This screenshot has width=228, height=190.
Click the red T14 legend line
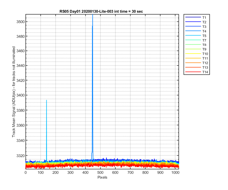click(x=193, y=72)
